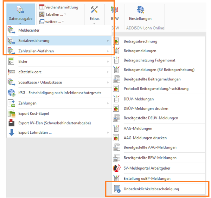Open the Extras tools icon
211x198 pixels.
[x=94, y=10]
